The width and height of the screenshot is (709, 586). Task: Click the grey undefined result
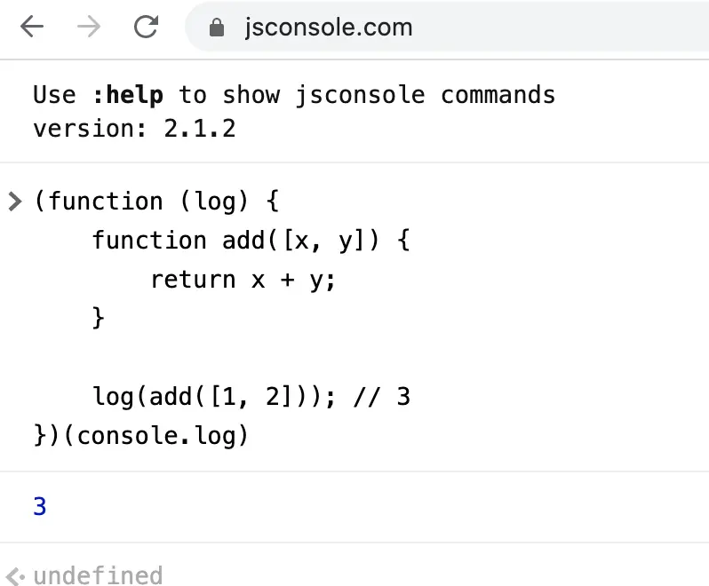coord(98,576)
